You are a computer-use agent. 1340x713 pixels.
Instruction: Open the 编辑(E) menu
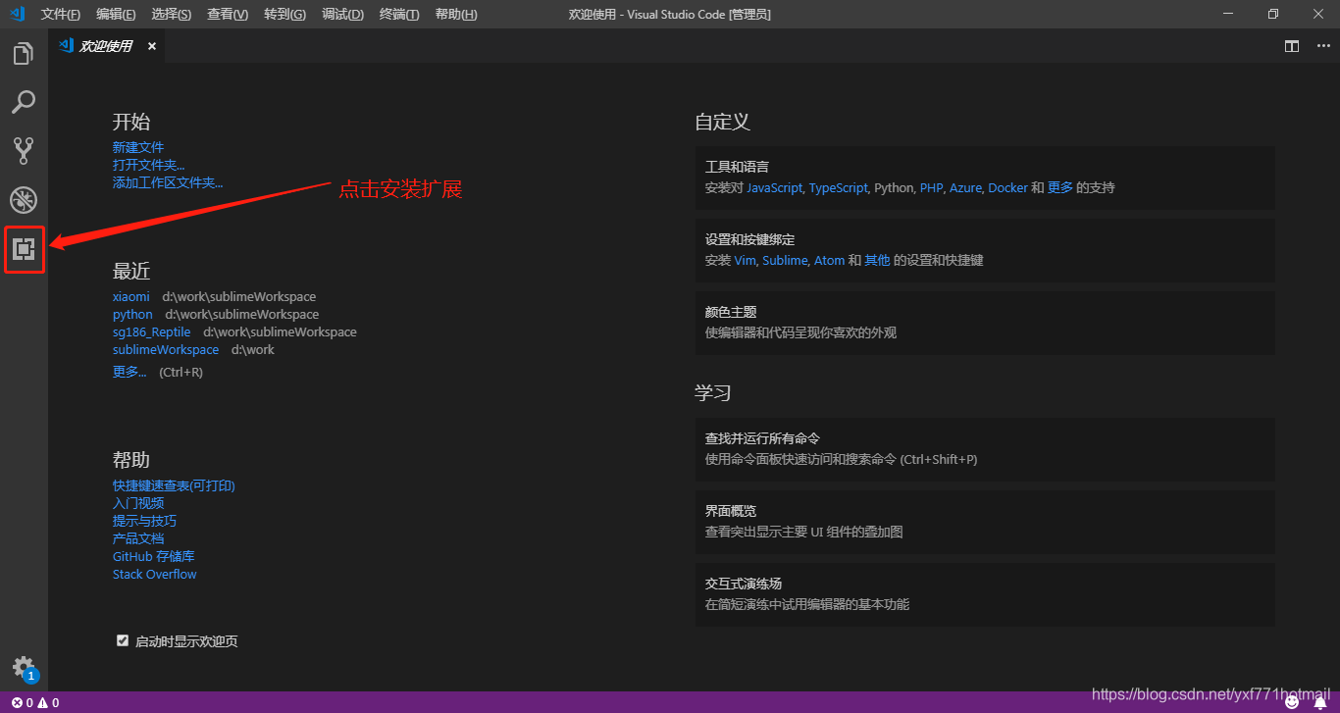[x=117, y=14]
